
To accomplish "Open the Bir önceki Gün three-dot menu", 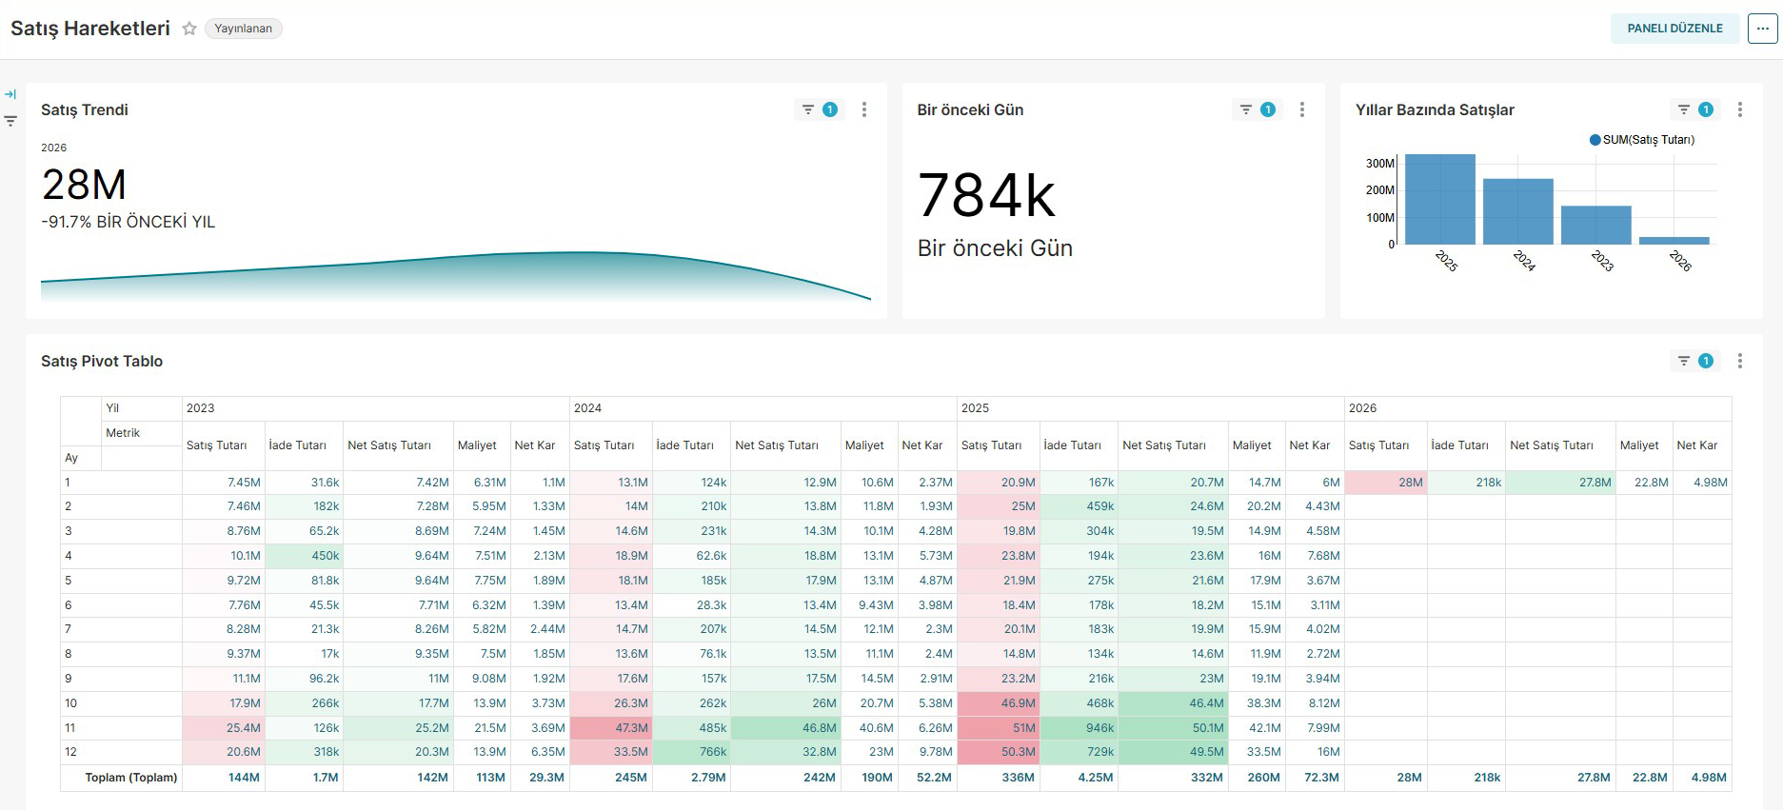I will pyautogui.click(x=1302, y=109).
